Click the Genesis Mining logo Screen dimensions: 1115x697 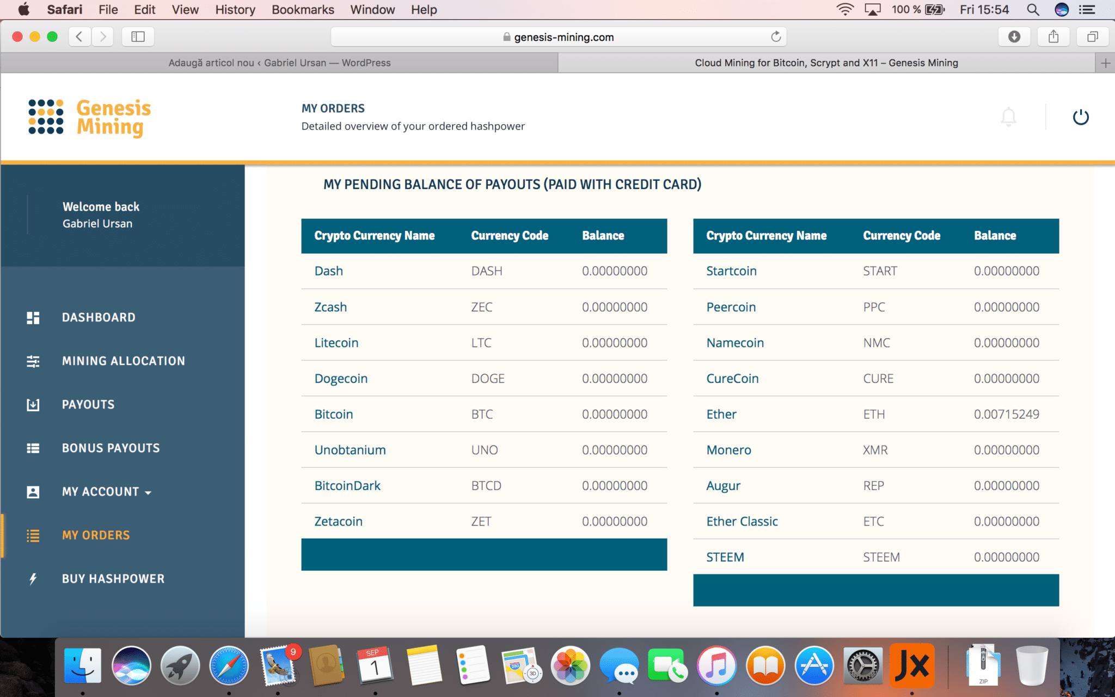(90, 117)
